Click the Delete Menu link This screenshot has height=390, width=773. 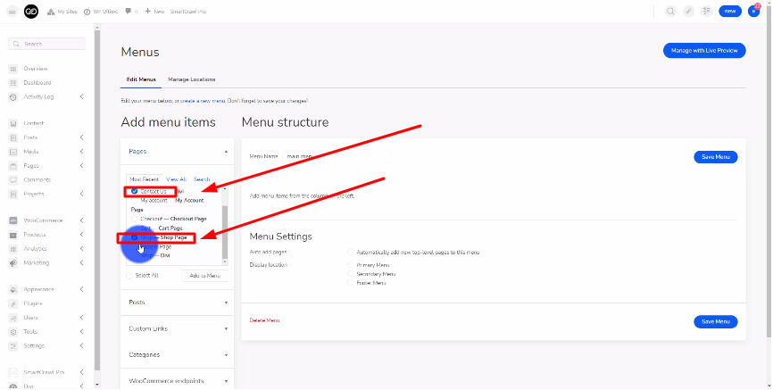tap(264, 320)
